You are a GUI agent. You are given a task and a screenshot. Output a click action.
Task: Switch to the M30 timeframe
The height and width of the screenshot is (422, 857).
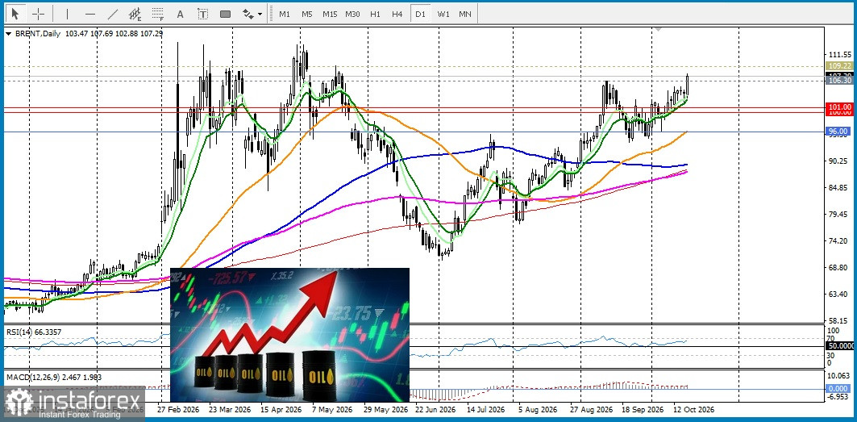point(352,14)
